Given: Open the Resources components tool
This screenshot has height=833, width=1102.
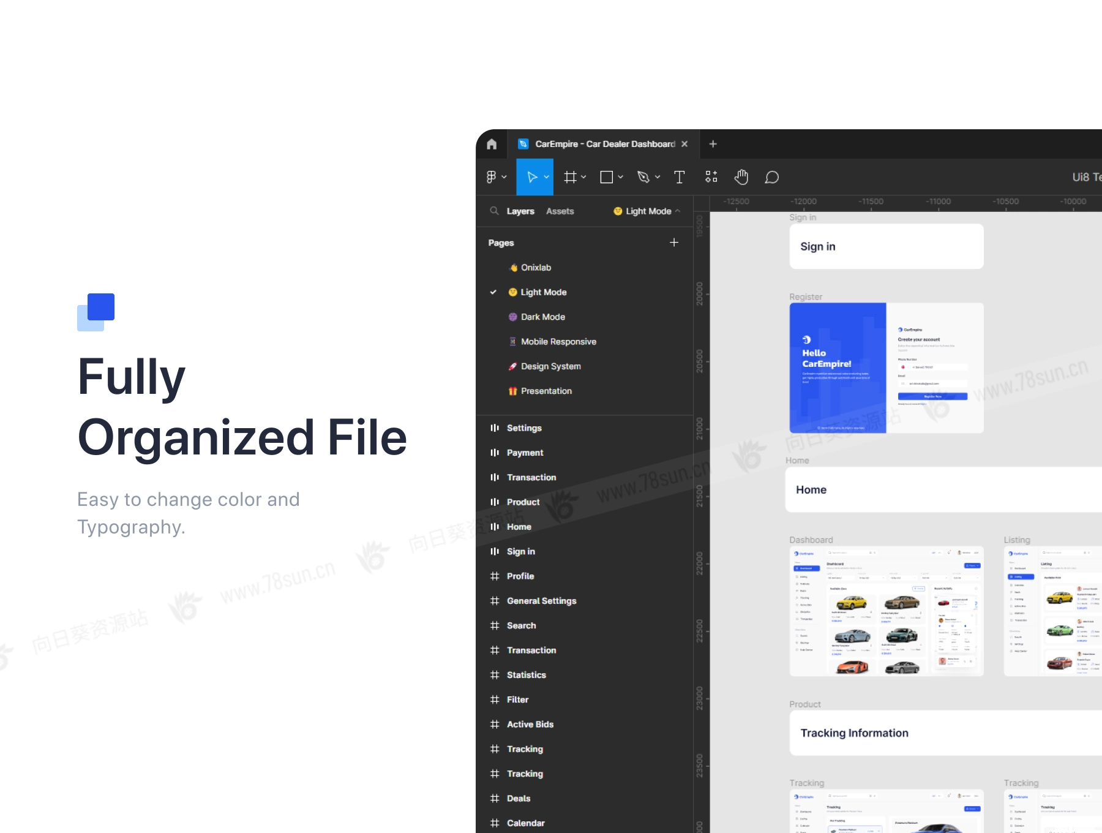Looking at the screenshot, I should (711, 177).
